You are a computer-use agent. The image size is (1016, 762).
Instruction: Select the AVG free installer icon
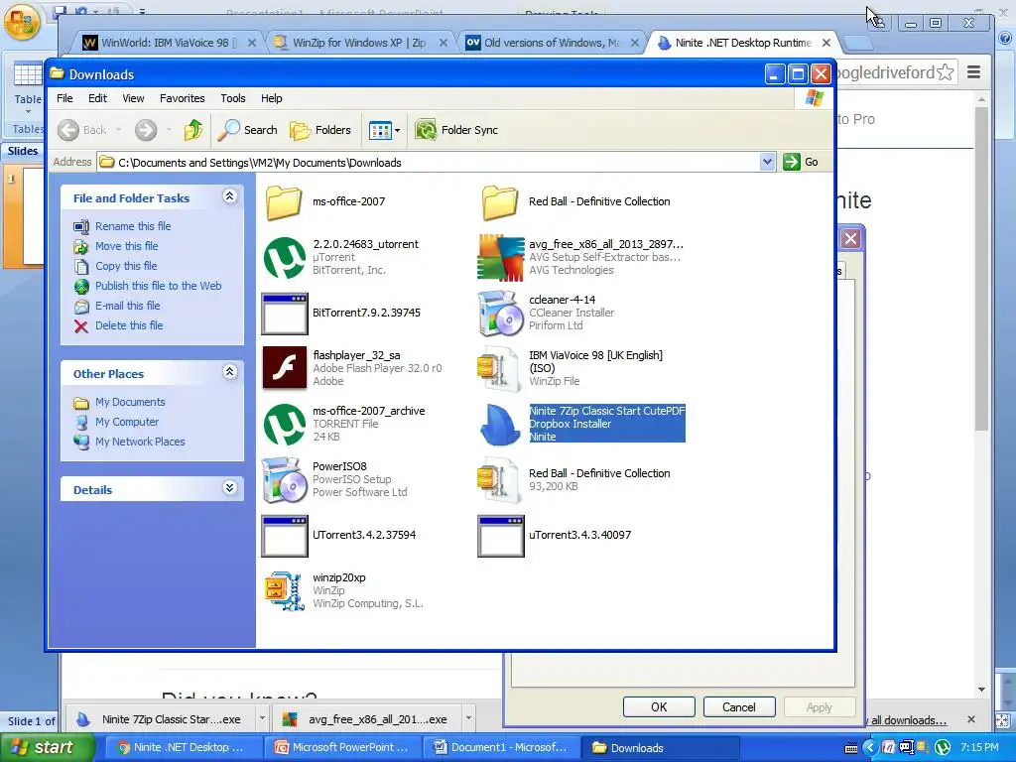click(500, 257)
